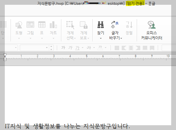176x130 pixels.
Task: Apply justify paragraph alignment
Action: [x=117, y=48]
